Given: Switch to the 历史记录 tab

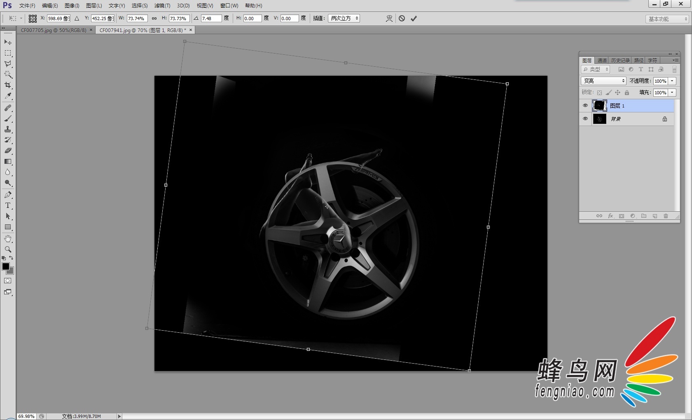Looking at the screenshot, I should (620, 61).
